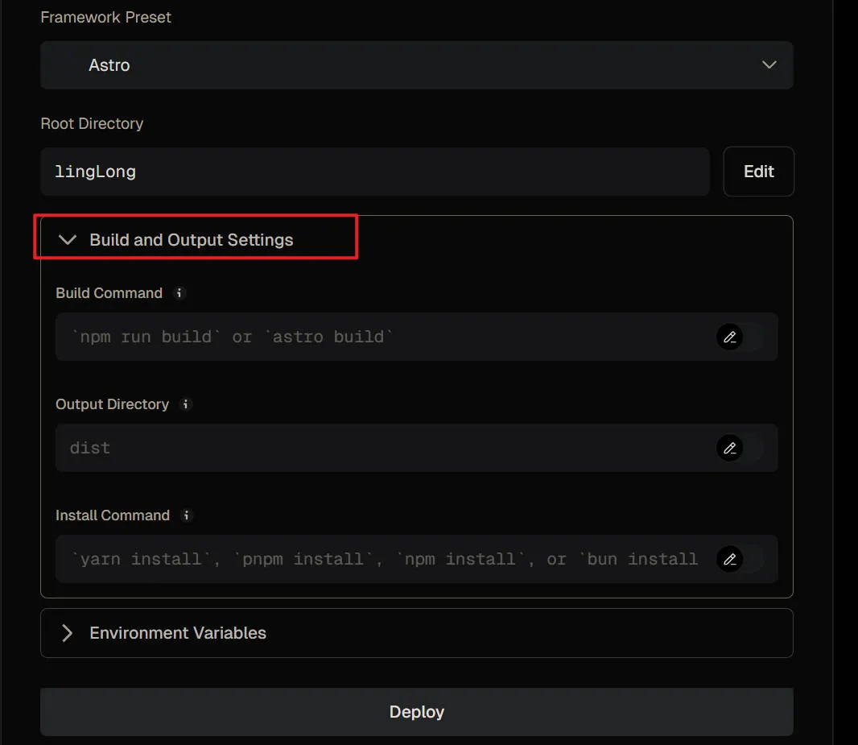Screen dimensions: 858x745
Task: Open the Environment Variables section label
Action: [178, 633]
